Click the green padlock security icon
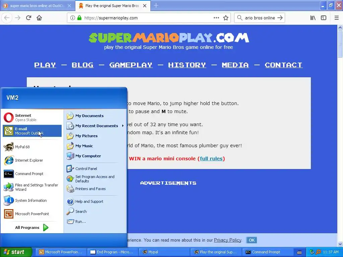 point(79,18)
